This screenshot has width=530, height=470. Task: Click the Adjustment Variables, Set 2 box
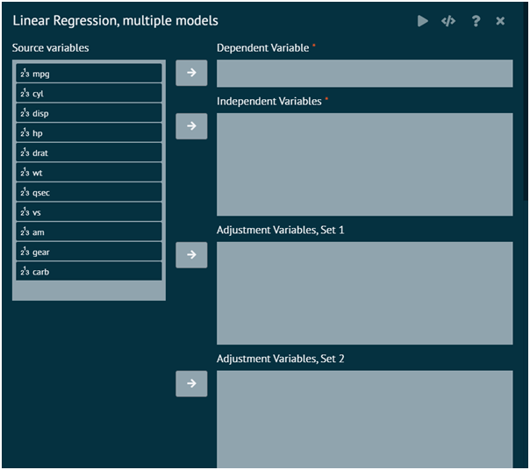365,419
